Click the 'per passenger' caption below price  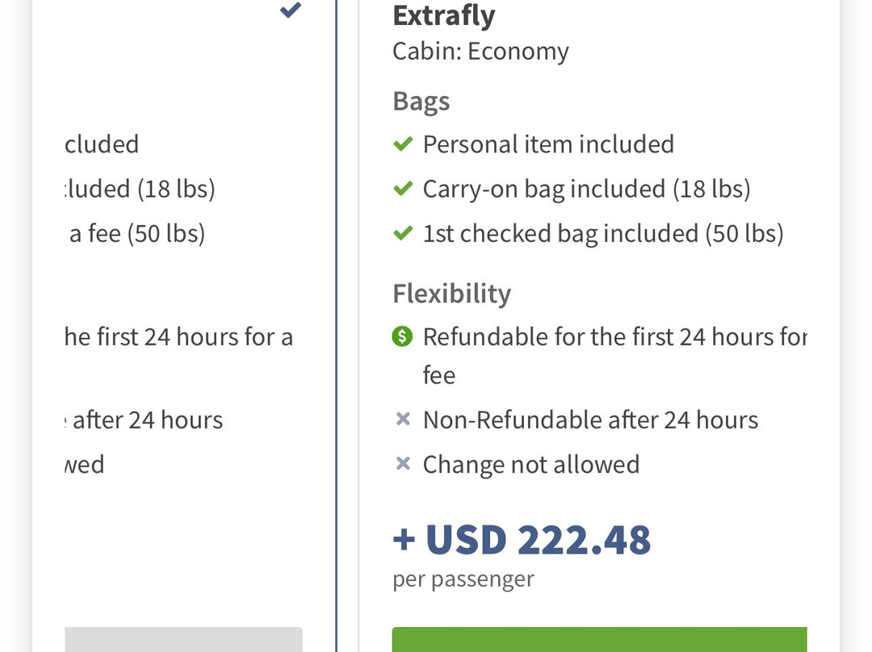(x=463, y=579)
